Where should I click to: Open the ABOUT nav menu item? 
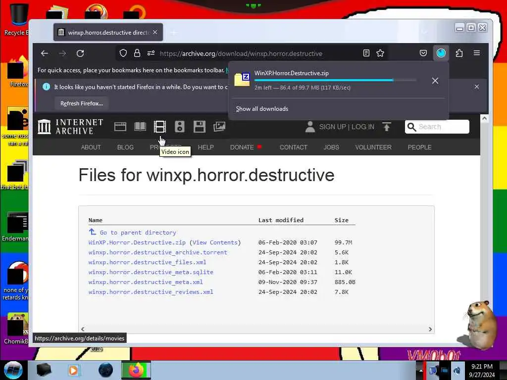click(91, 147)
